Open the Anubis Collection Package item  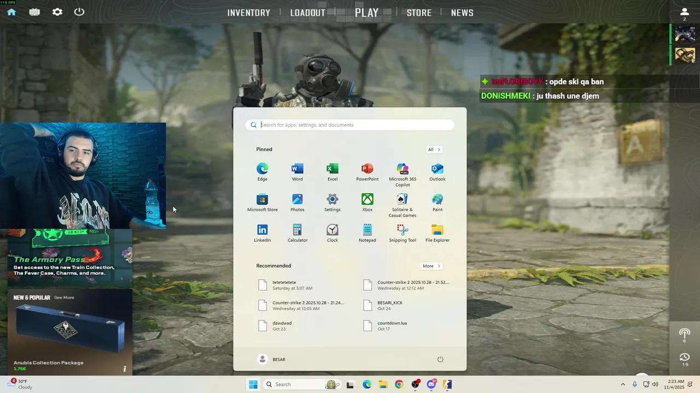tap(70, 333)
